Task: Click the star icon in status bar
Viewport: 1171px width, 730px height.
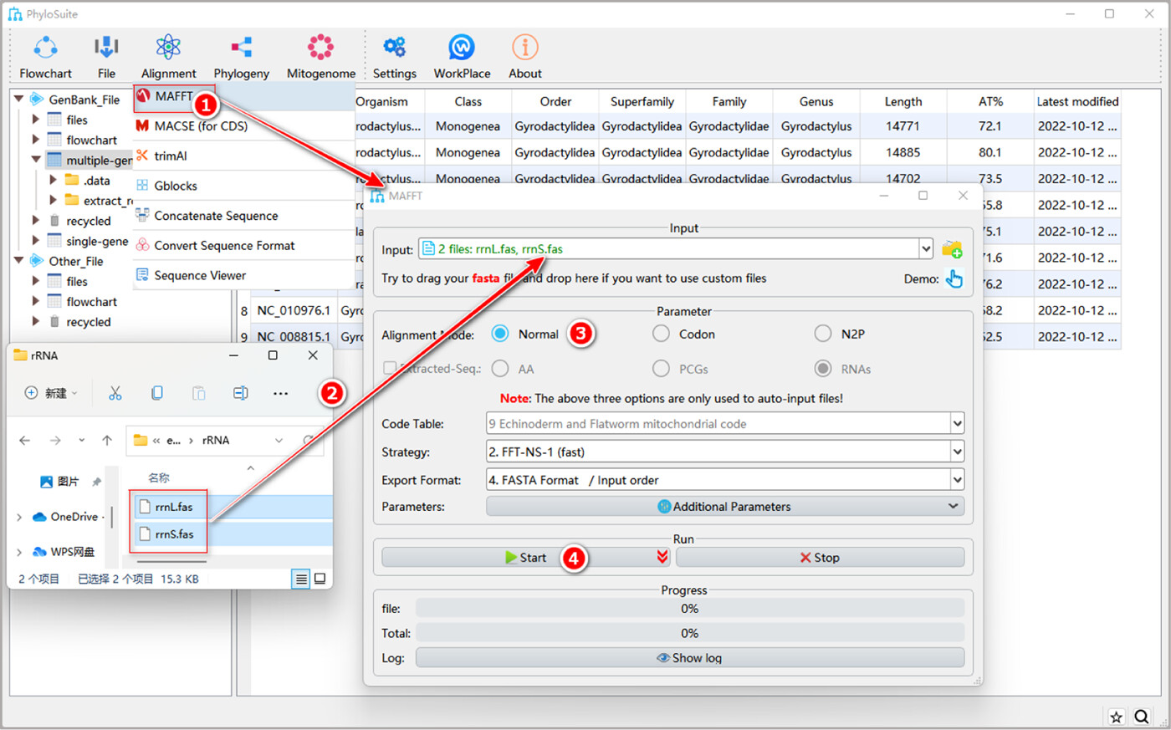Action: click(1116, 717)
